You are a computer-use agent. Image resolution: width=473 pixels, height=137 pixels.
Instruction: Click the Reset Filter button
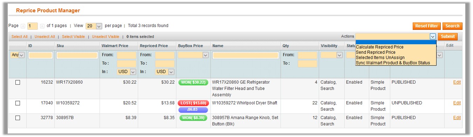(x=426, y=26)
